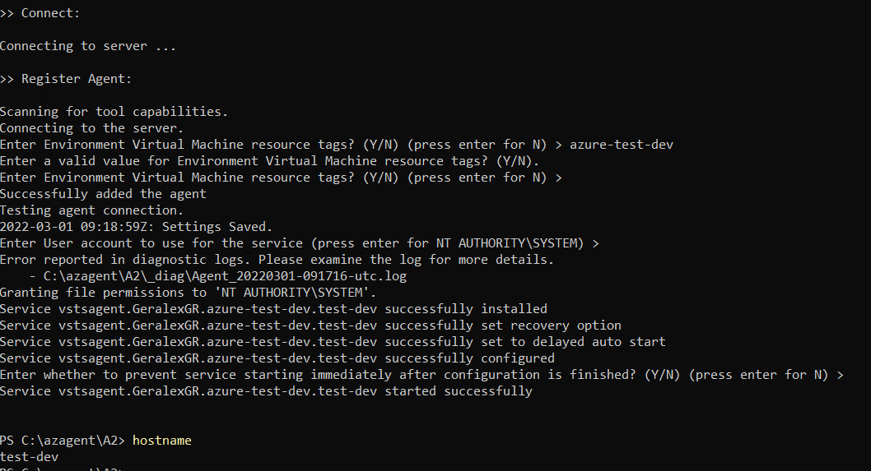Screen dimensions: 871x471
Task: Click the 'Testing agent connection.' line
Action: [x=91, y=210]
